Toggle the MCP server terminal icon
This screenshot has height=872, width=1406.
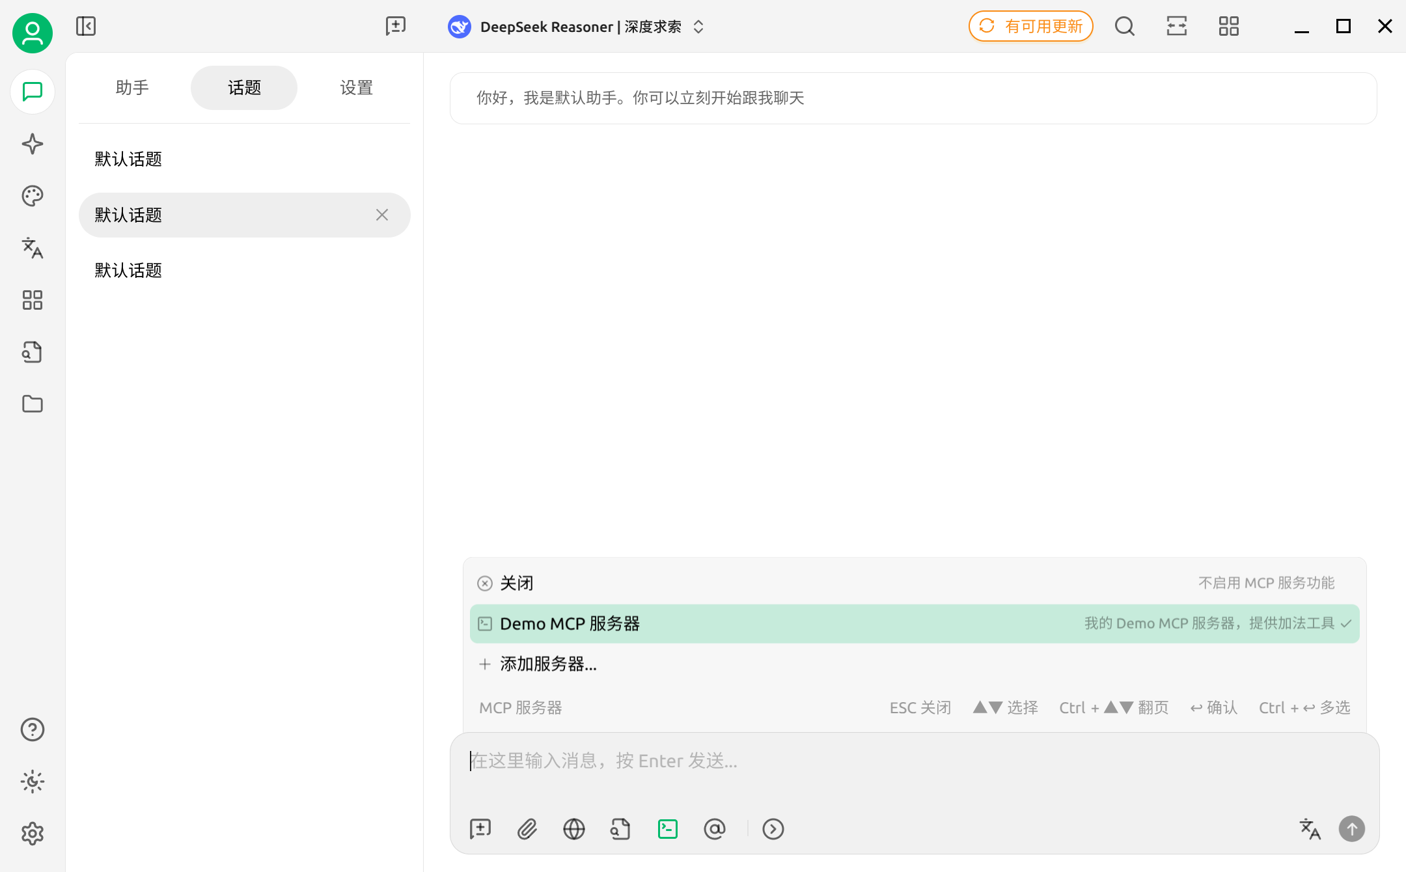[x=668, y=829]
